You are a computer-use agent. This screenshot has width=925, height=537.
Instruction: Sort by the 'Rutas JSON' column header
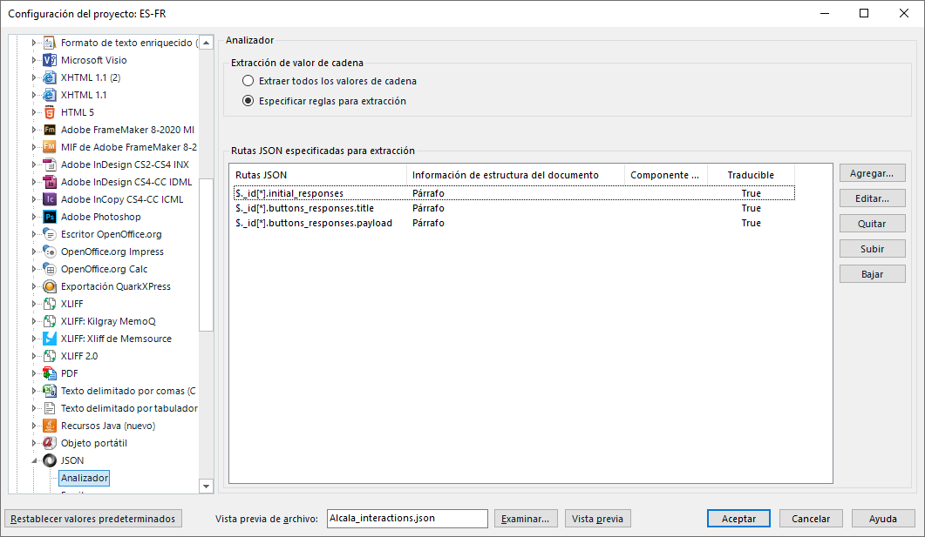click(x=317, y=175)
